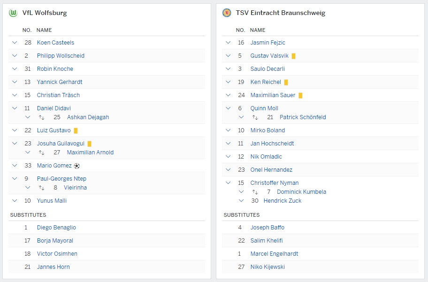Expand chevron next to Hendrick Zuck

[241, 201]
